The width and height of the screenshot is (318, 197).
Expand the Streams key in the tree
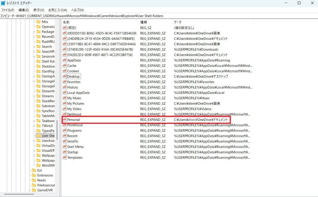coord(34,96)
